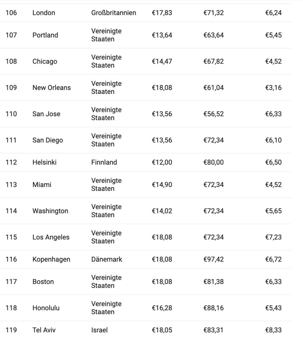
Task: Select the Helsinki city cell
Action: [x=44, y=162]
